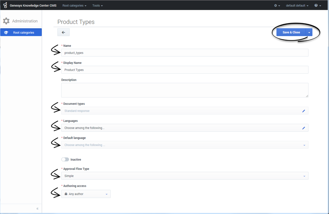Click the Administration heading text
The width and height of the screenshot is (329, 214).
point(25,21)
